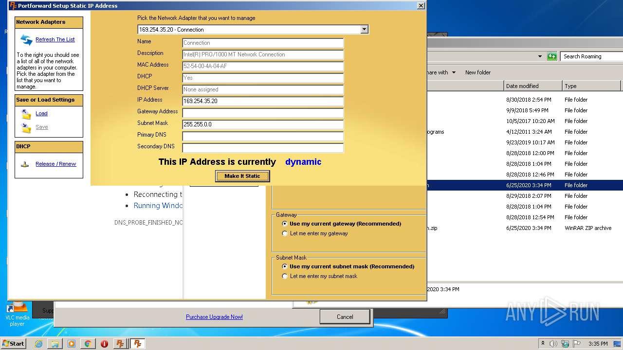Image resolution: width=623 pixels, height=350 pixels.
Task: Select Let me enter my gateway option
Action: pyautogui.click(x=285, y=233)
